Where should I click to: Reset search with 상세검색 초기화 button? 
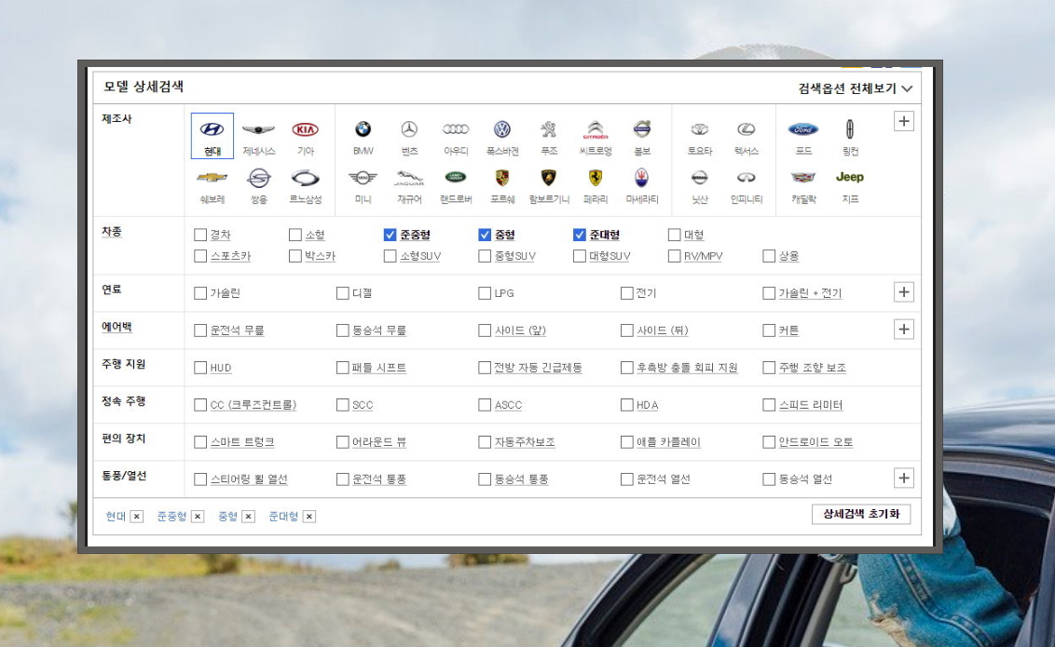861,514
